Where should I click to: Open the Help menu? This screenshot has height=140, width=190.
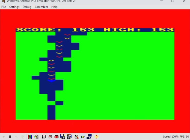(54, 7)
